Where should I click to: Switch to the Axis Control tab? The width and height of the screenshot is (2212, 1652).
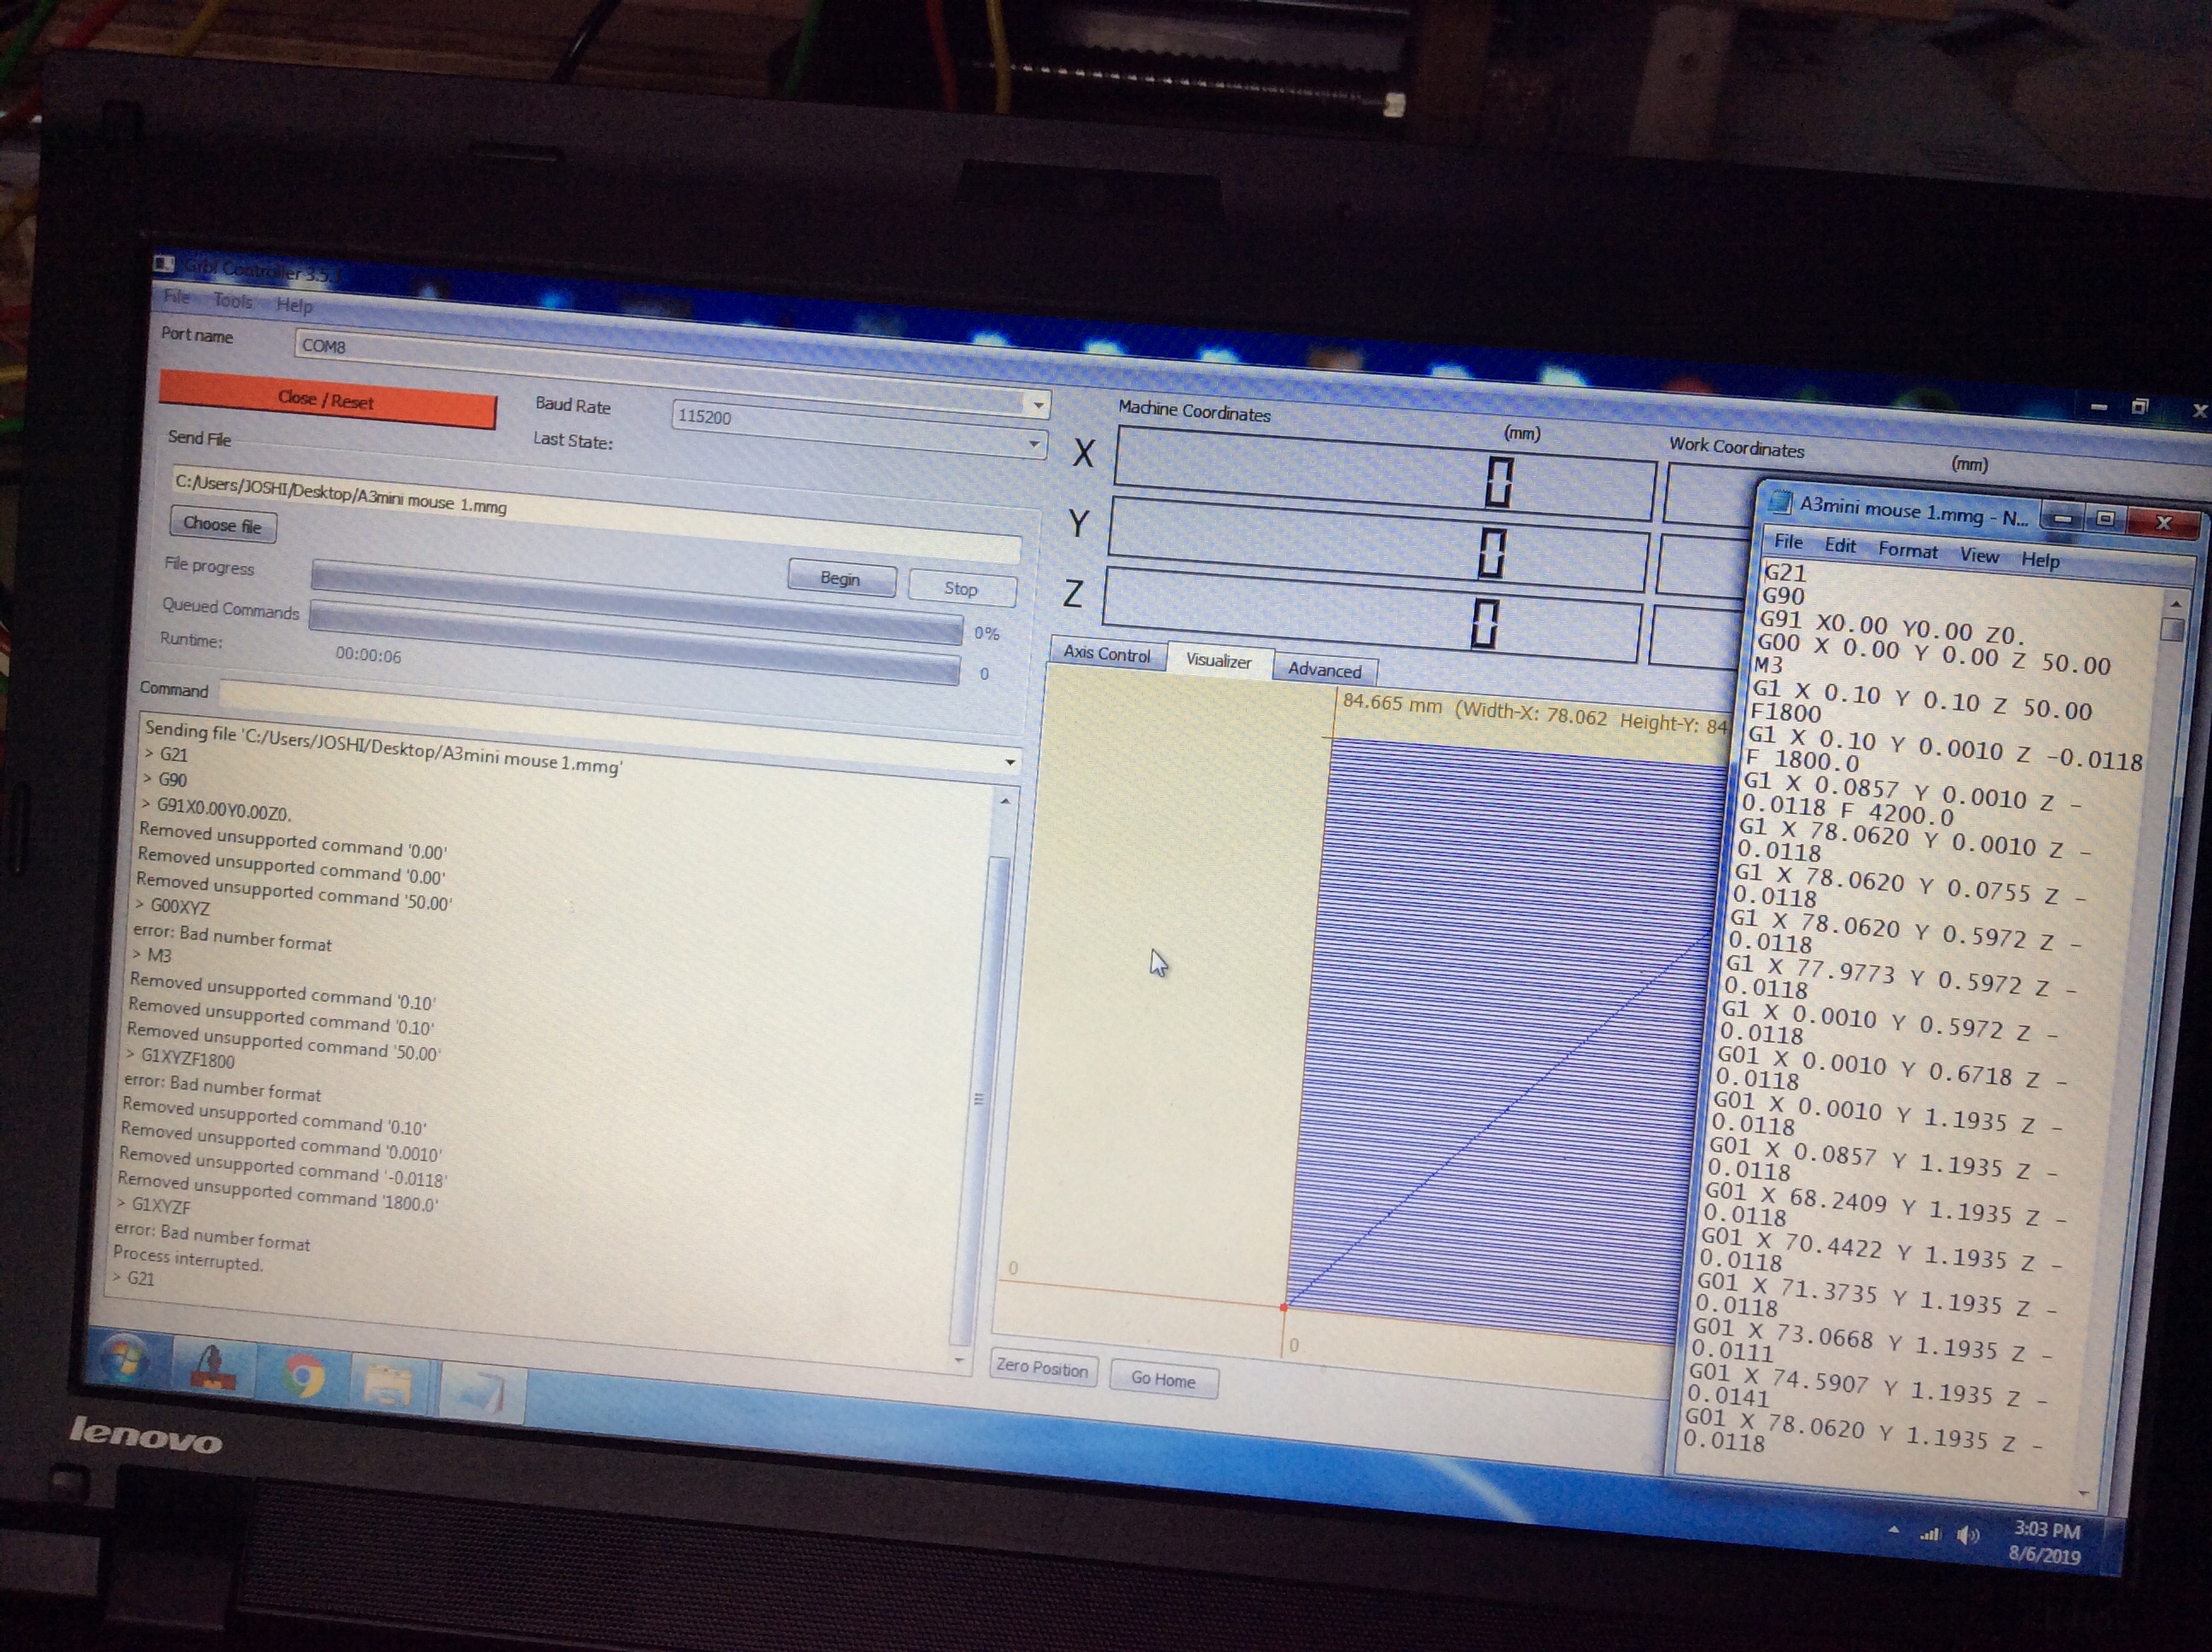pyautogui.click(x=1107, y=654)
